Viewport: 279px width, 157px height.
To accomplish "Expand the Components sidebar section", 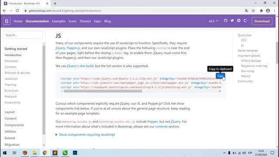I will pyautogui.click(x=14, y=125).
